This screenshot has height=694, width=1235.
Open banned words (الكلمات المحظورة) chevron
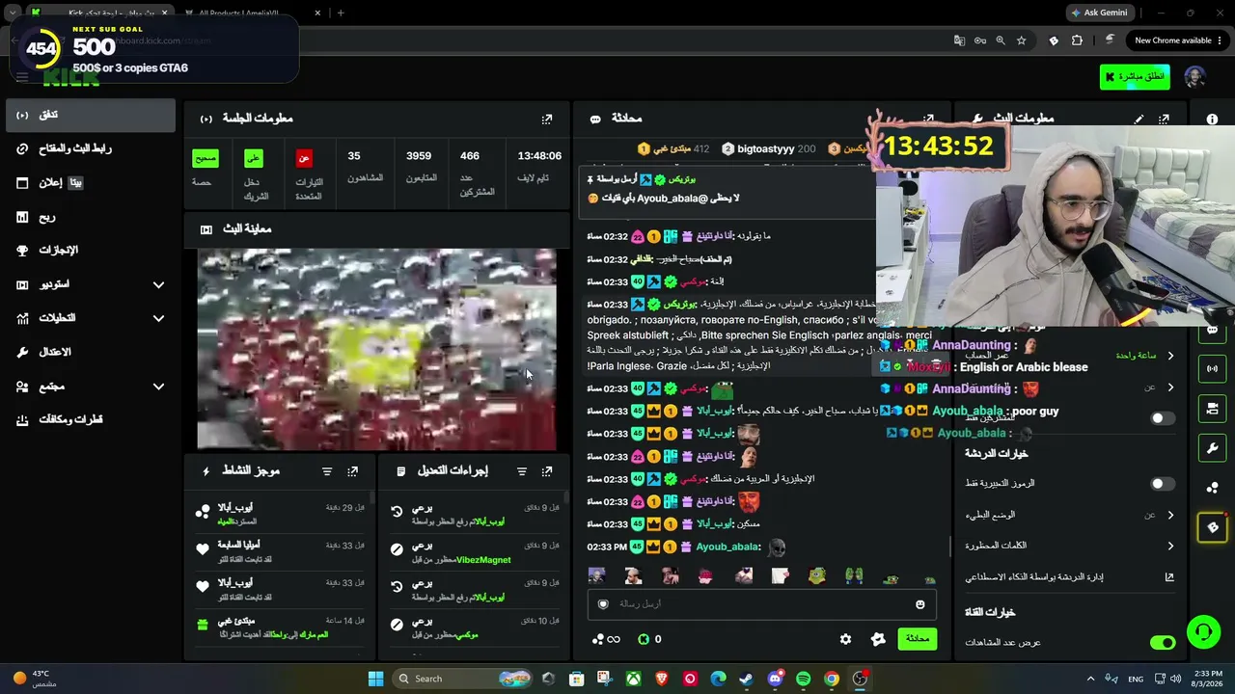(1170, 546)
